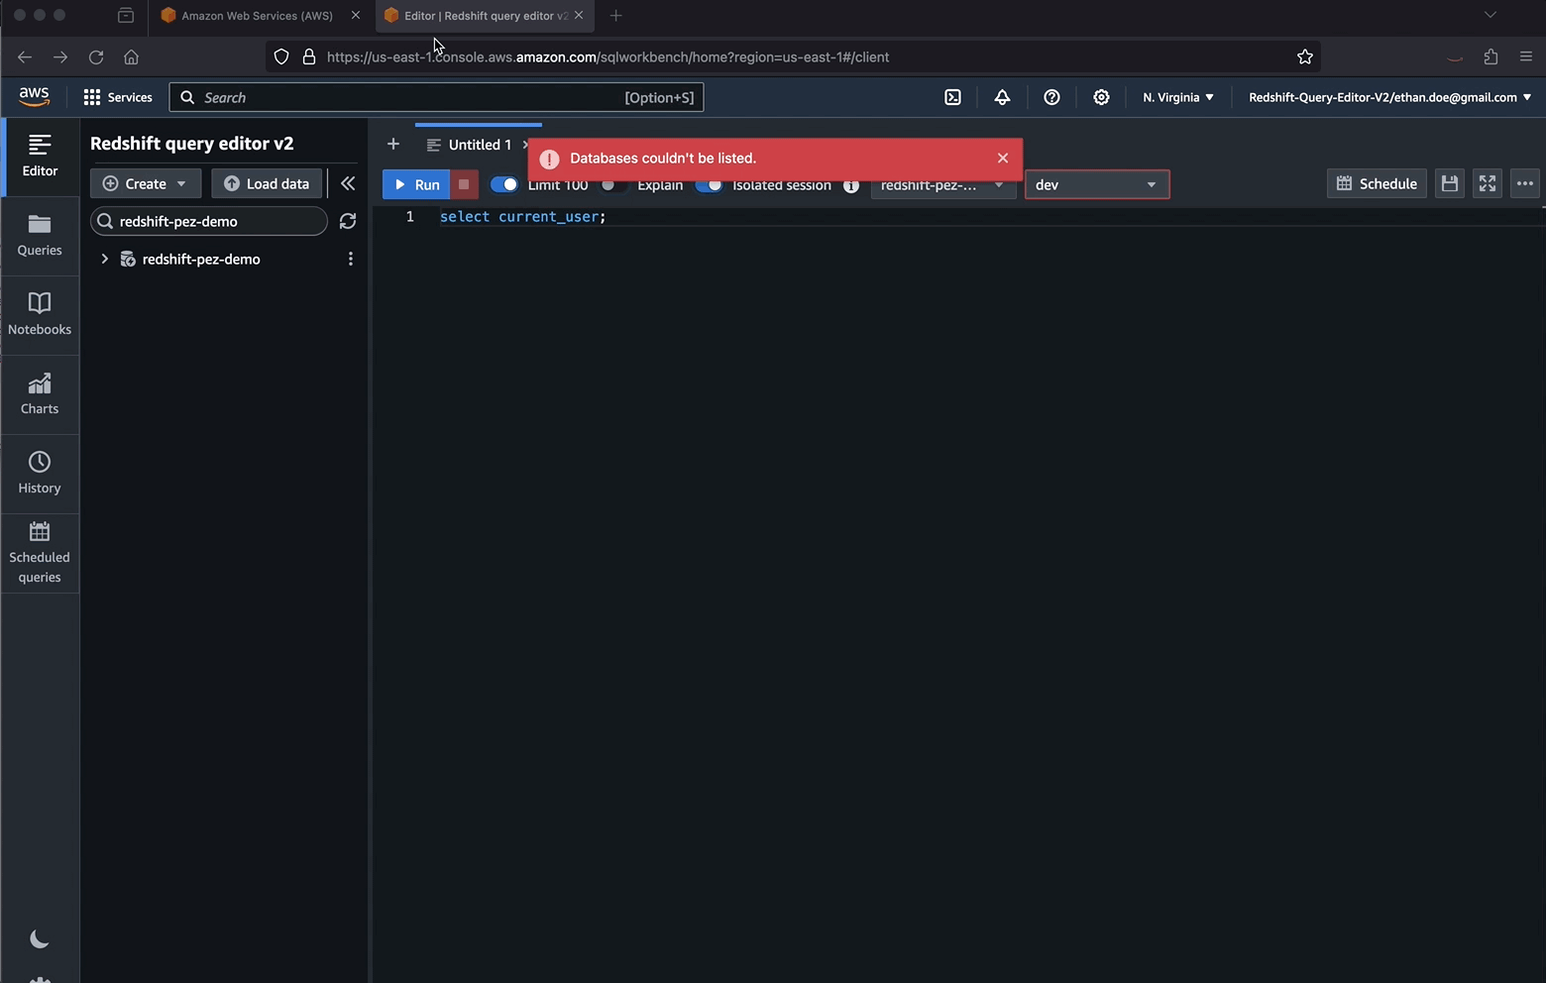Open redshift-pez-demo options menu (three dots)

pyautogui.click(x=350, y=259)
